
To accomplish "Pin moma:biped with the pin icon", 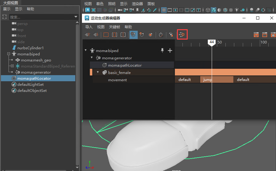I will pyautogui.click(x=162, y=51).
